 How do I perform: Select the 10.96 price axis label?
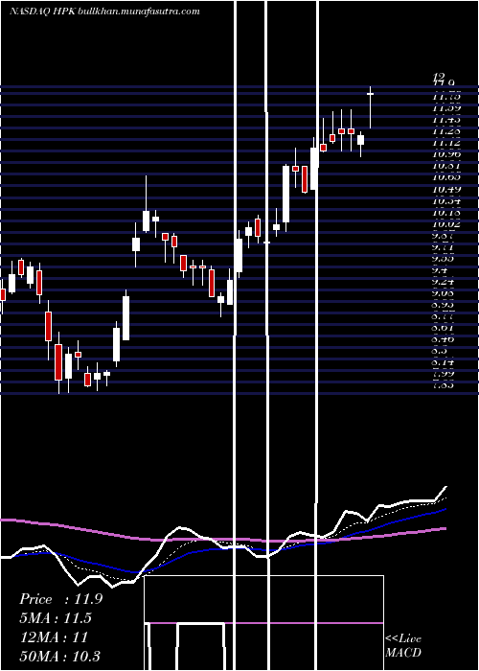(446, 155)
